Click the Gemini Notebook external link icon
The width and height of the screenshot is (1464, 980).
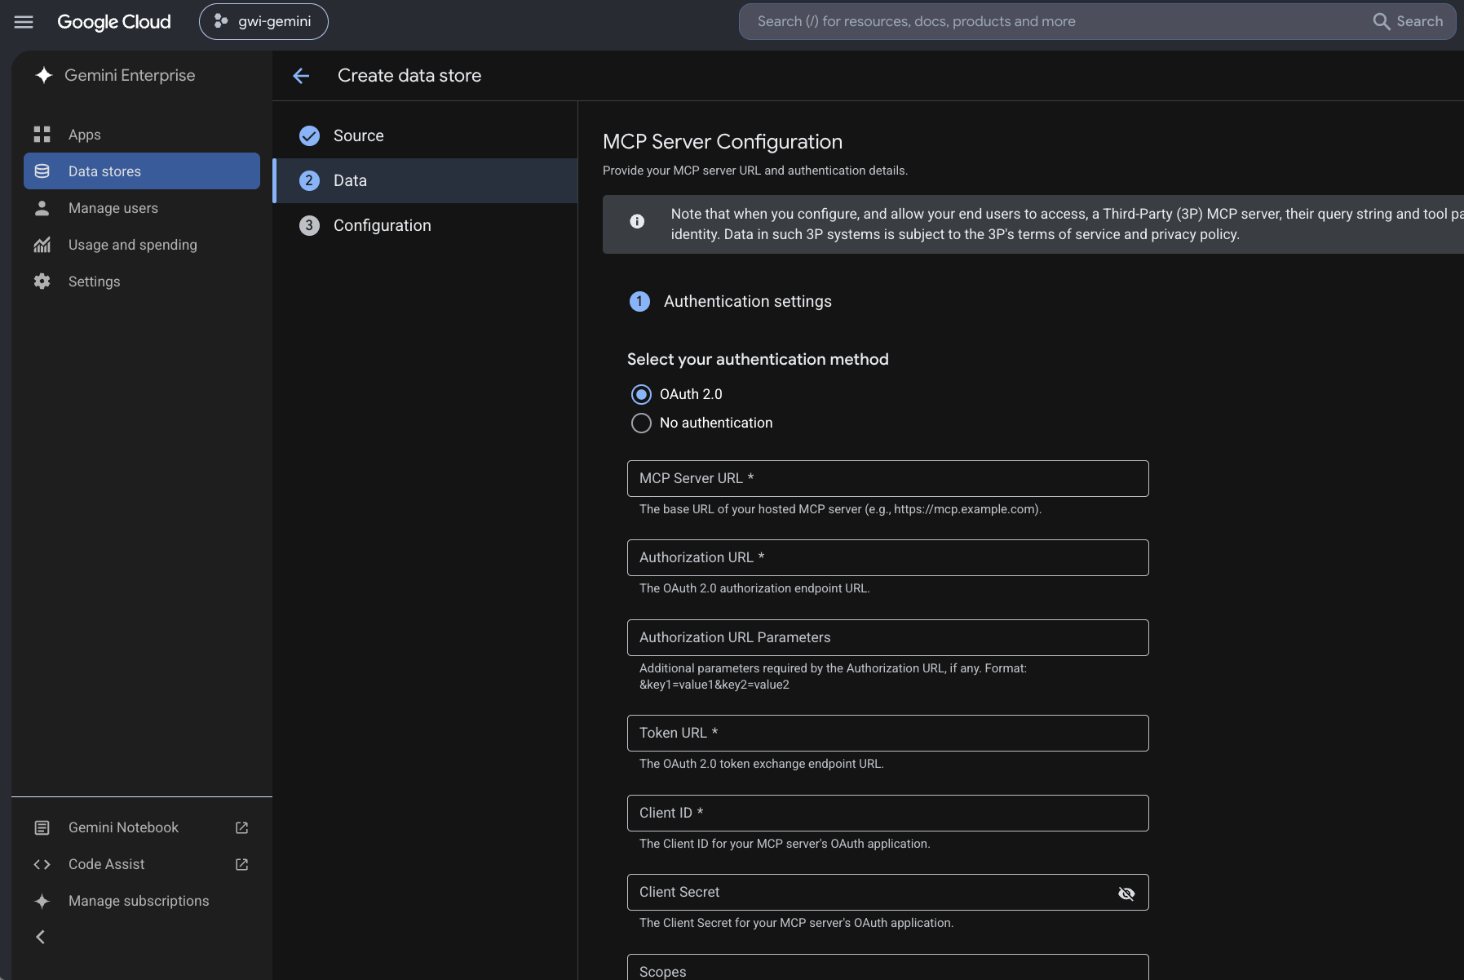click(x=242, y=827)
